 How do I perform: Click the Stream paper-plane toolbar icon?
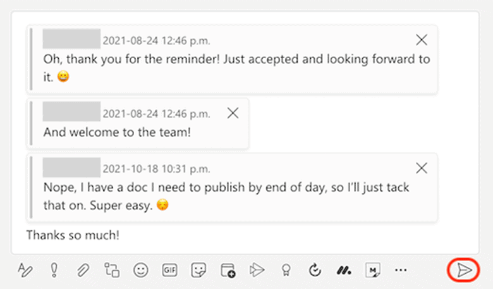(x=257, y=270)
